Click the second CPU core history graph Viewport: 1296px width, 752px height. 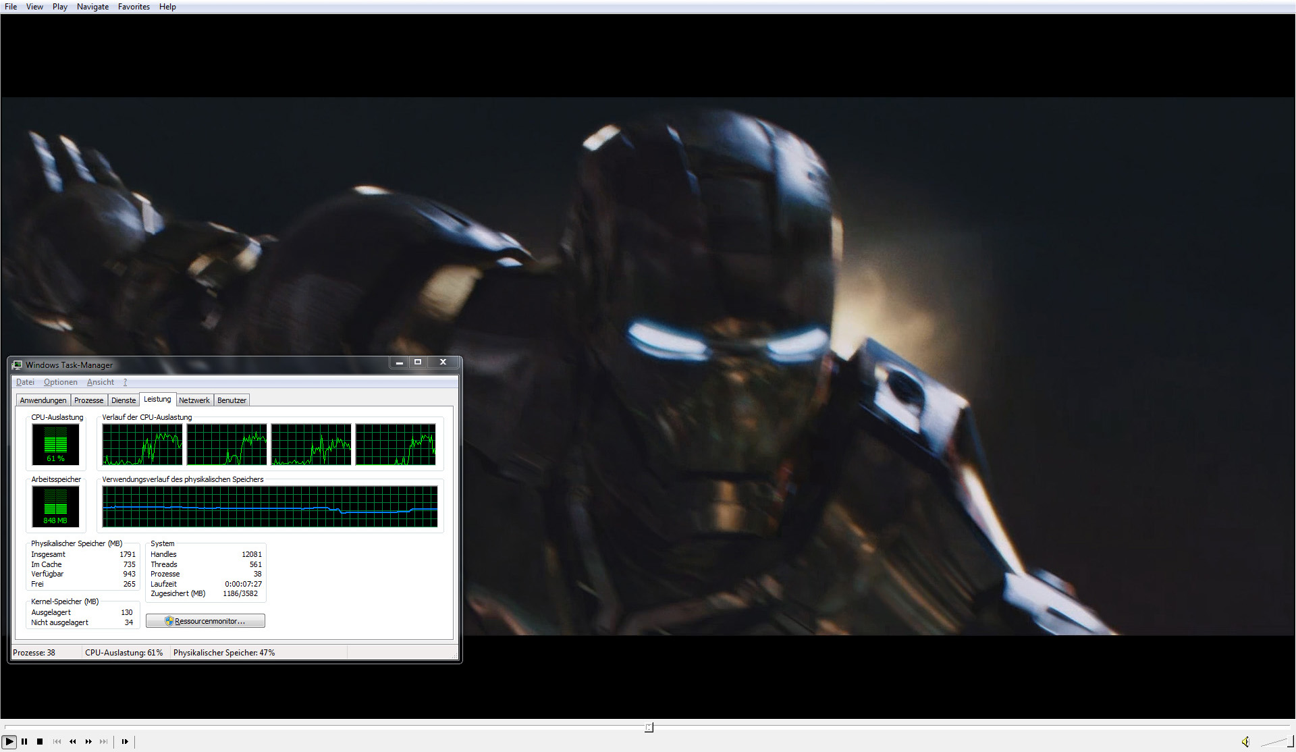pos(227,444)
